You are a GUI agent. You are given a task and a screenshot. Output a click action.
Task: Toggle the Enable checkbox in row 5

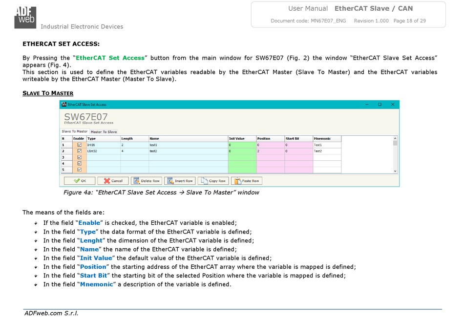click(79, 170)
